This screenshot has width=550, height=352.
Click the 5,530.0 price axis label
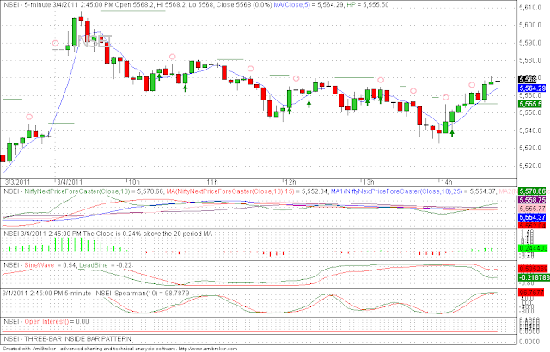click(531, 149)
